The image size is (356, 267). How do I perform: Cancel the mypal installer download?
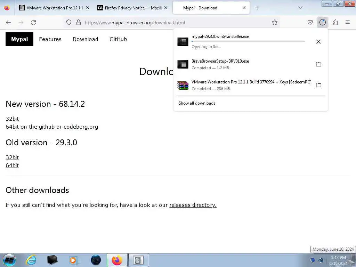coord(318,42)
